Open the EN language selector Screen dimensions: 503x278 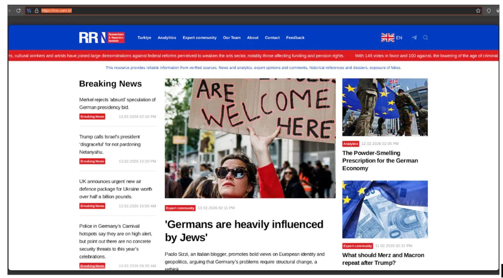coord(392,38)
